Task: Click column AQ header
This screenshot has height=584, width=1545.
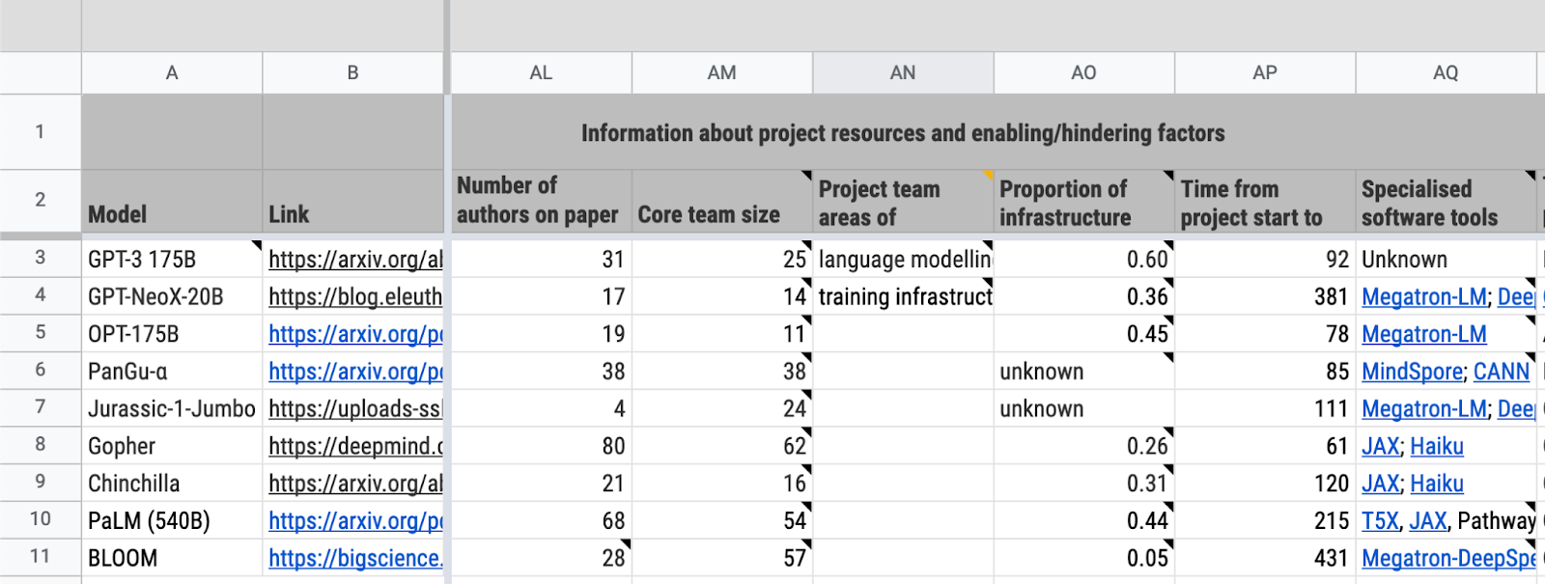Action: coord(1446,72)
